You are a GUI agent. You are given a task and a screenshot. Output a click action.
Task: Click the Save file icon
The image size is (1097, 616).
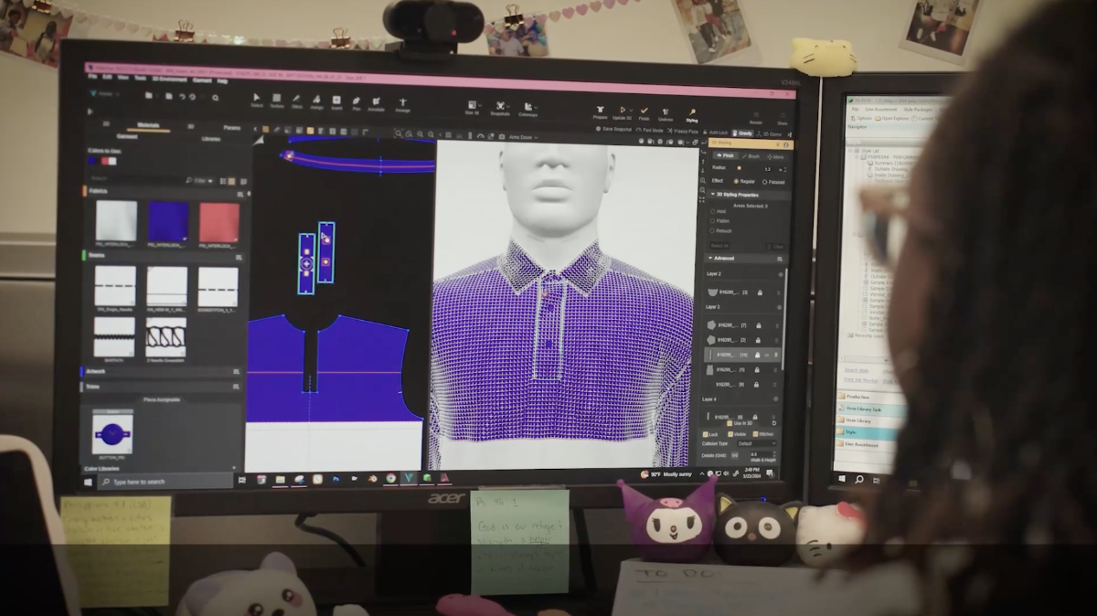coord(168,96)
